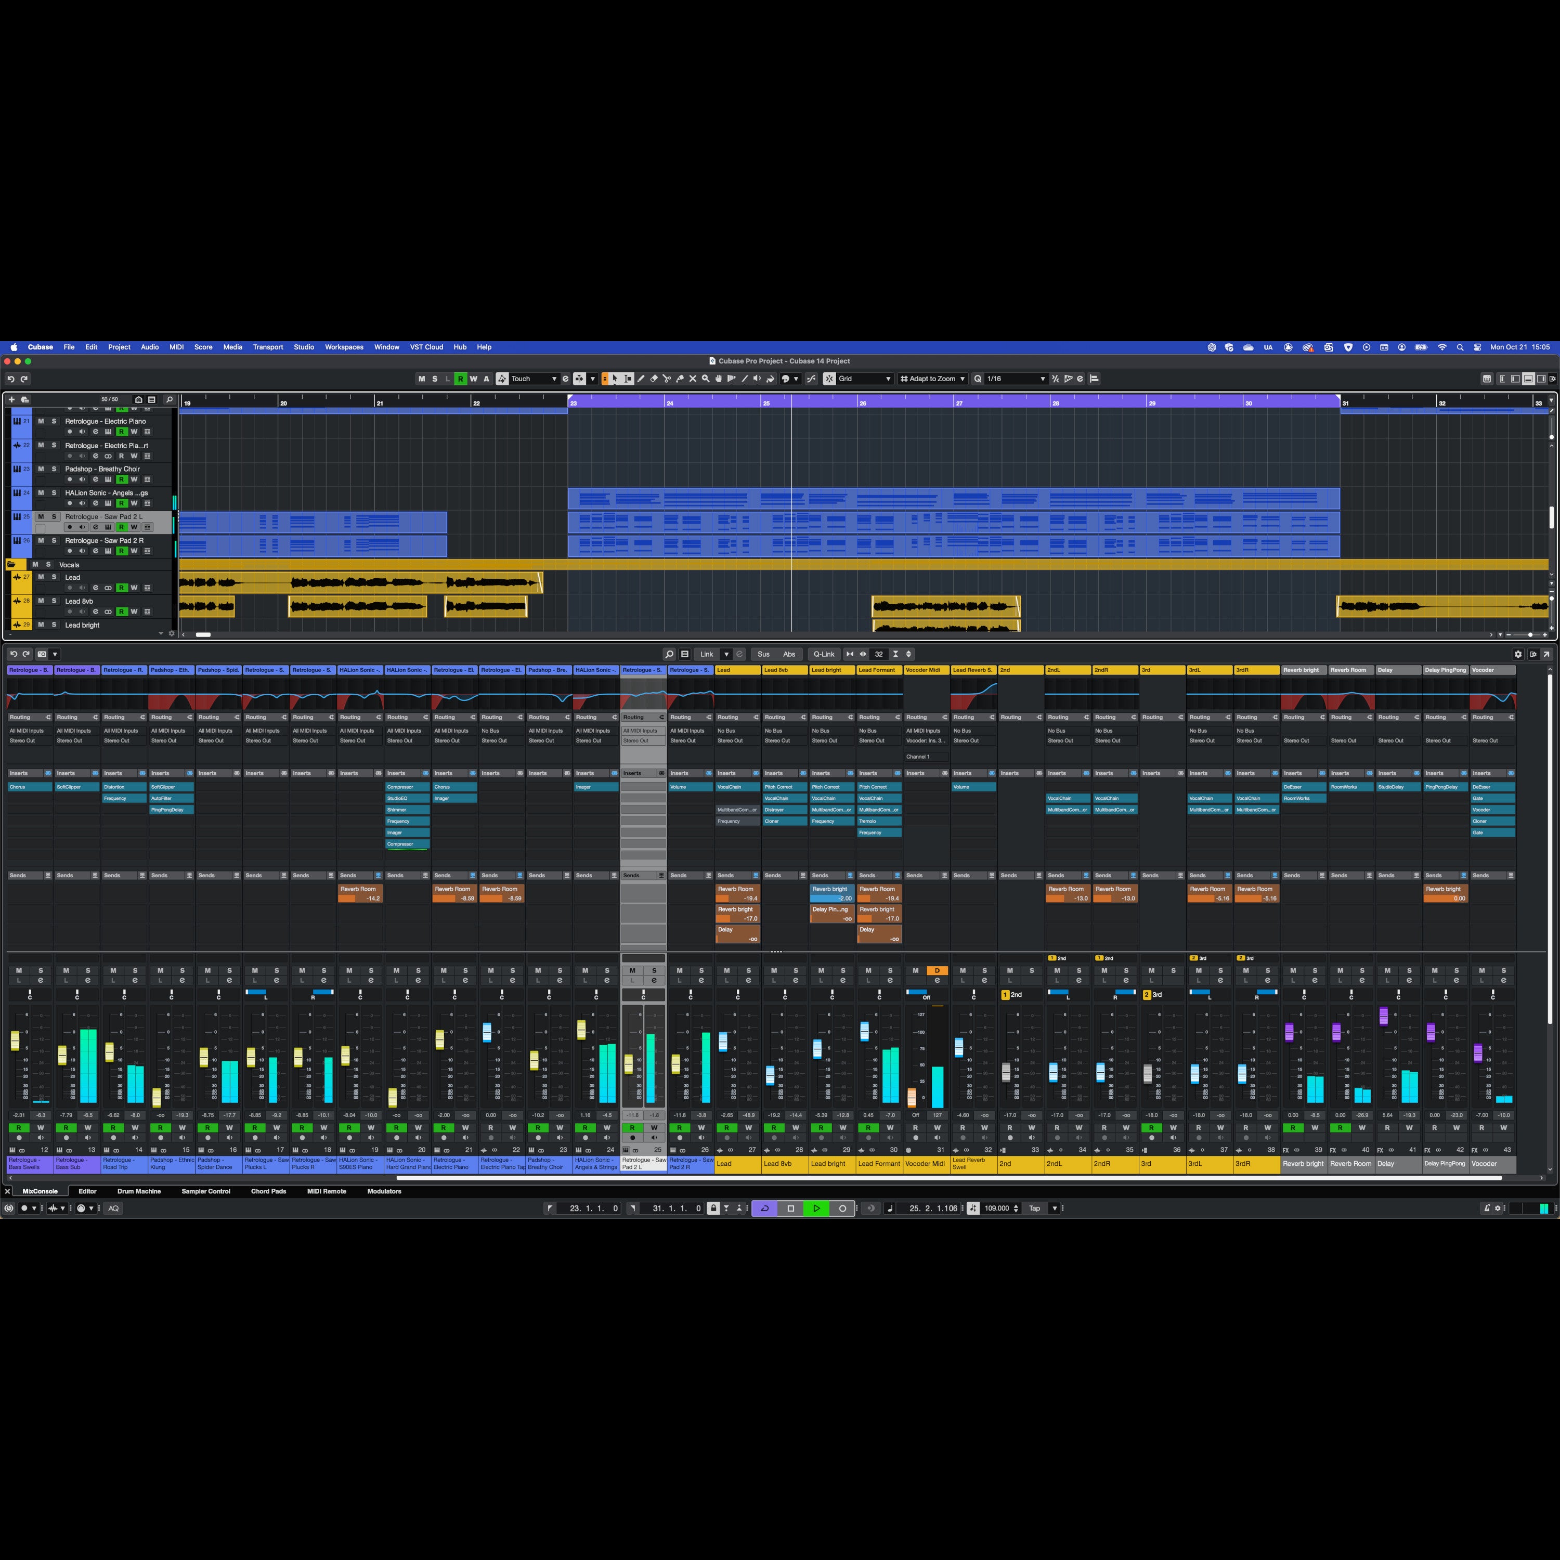The image size is (1560, 1560).
Task: Toggle monitor on Saw Pad 2 L track
Action: pos(82,527)
